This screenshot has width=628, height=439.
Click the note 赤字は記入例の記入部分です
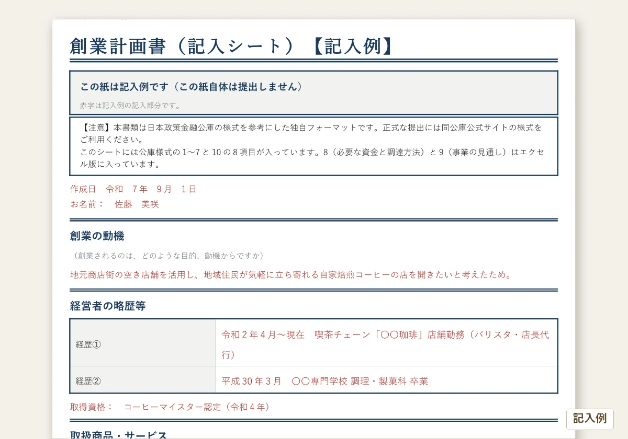[x=130, y=106]
